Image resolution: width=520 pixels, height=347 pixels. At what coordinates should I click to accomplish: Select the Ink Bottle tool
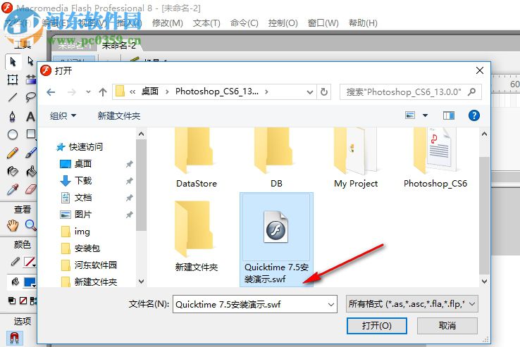tap(13, 171)
